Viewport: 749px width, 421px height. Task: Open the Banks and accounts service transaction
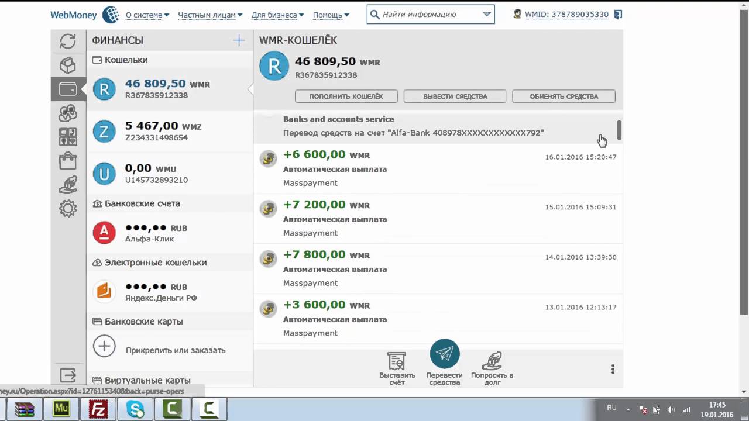click(438, 127)
